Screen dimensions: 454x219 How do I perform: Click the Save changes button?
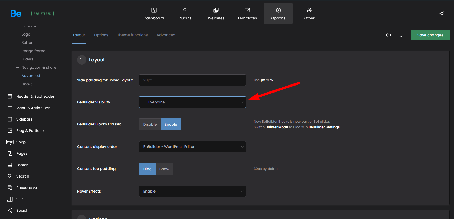pos(430,35)
